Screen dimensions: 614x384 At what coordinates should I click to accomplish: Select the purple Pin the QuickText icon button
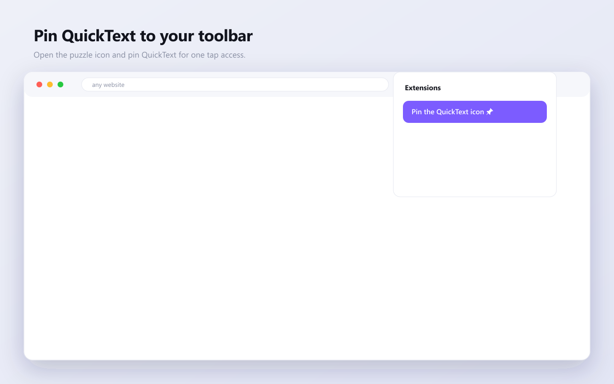(475, 112)
